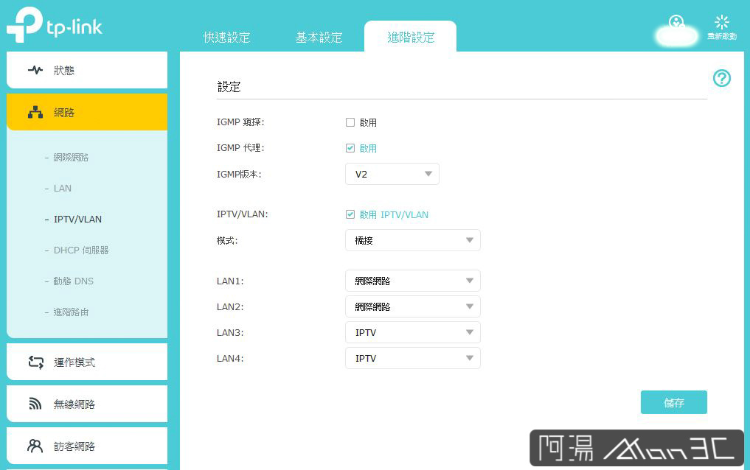The height and width of the screenshot is (470, 750).
Task: Open the LAN1 port dropdown
Action: pos(413,281)
